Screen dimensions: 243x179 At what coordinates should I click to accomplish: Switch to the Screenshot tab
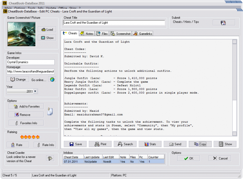click(x=121, y=34)
